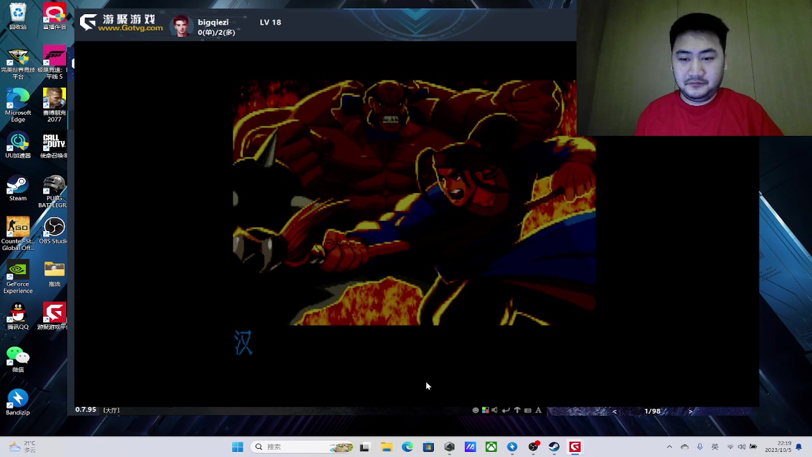
Task: Open the notifications bell icon
Action: pyautogui.click(x=799, y=447)
